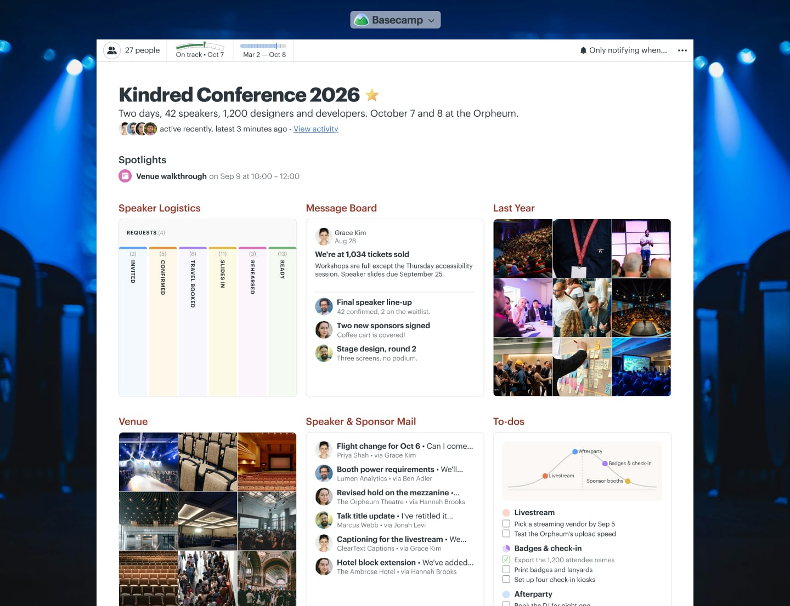
Task: Click Grace Kim's avatar on the Message Board
Action: click(x=324, y=237)
